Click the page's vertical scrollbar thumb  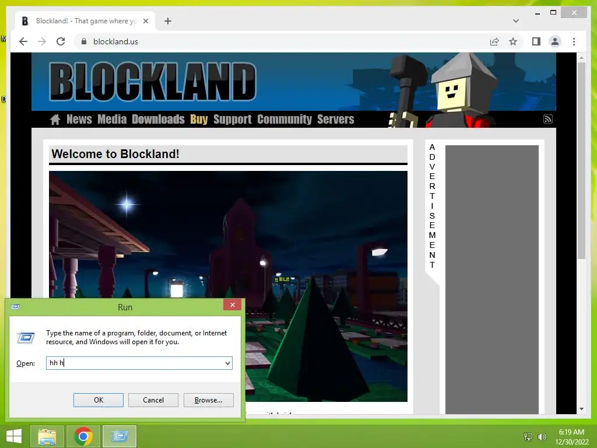tap(581, 160)
